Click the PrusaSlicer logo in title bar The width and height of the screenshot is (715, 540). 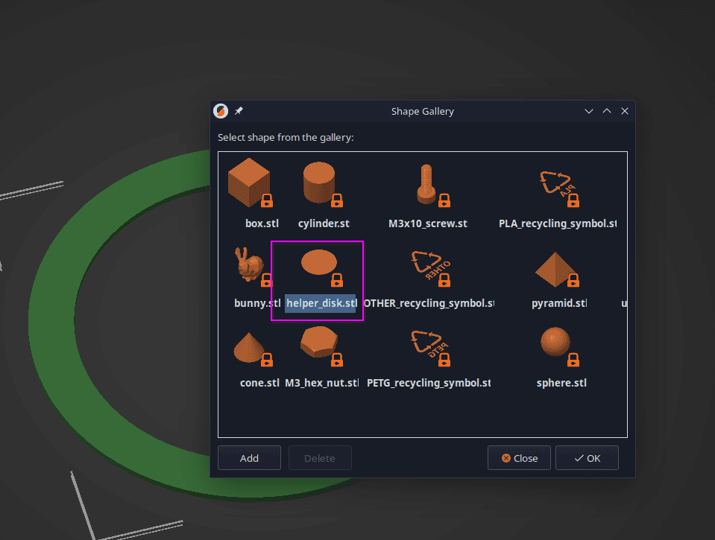point(221,111)
